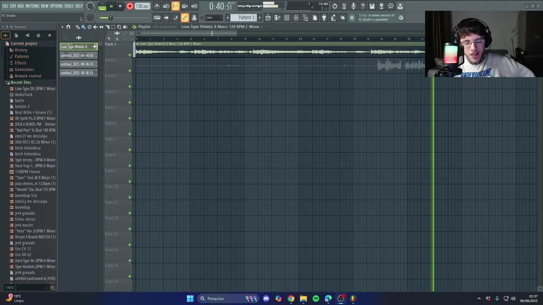Viewport: 543px width, 305px height.
Task: Open the piano roll view icon
Action: 277,18
